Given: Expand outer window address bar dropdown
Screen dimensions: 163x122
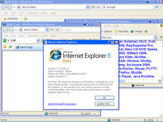Looking at the screenshot, I should tap(88, 7).
